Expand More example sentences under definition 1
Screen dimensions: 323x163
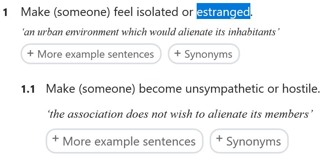click(x=91, y=54)
